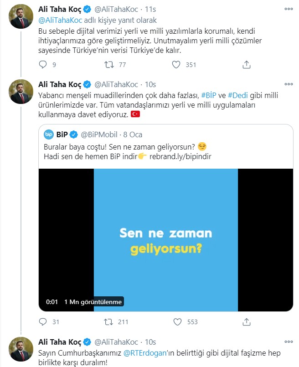Retweet the BiP embedded tweet

[108, 322]
